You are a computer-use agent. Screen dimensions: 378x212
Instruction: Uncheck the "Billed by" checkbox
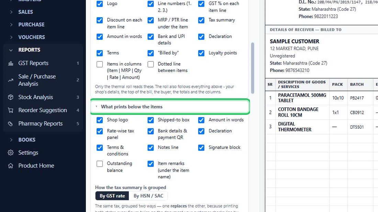tap(151, 53)
